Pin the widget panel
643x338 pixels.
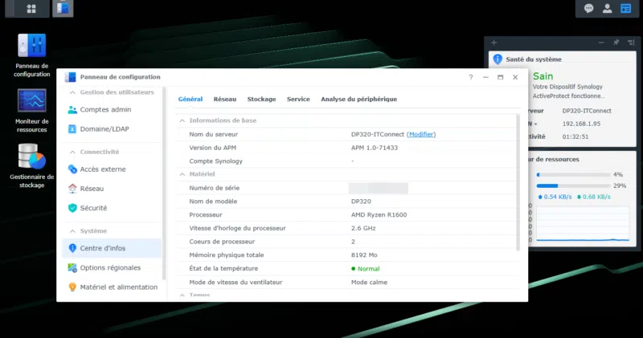tap(616, 43)
